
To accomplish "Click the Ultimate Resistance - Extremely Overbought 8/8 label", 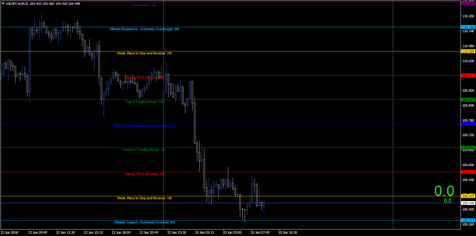I will pyautogui.click(x=144, y=29).
